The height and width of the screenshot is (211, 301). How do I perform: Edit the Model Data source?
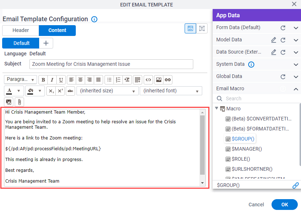[274, 40]
